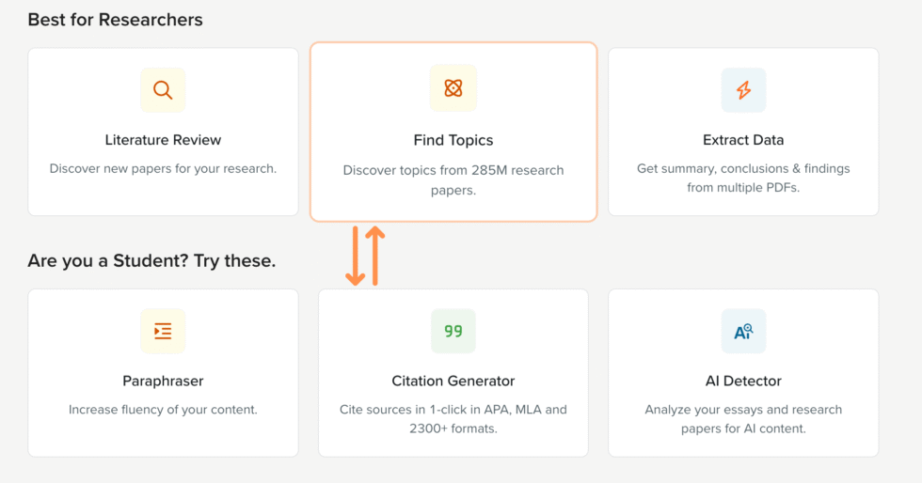The height and width of the screenshot is (483, 922).
Task: Click "Increase fluency of your content" description
Action: coord(163,410)
